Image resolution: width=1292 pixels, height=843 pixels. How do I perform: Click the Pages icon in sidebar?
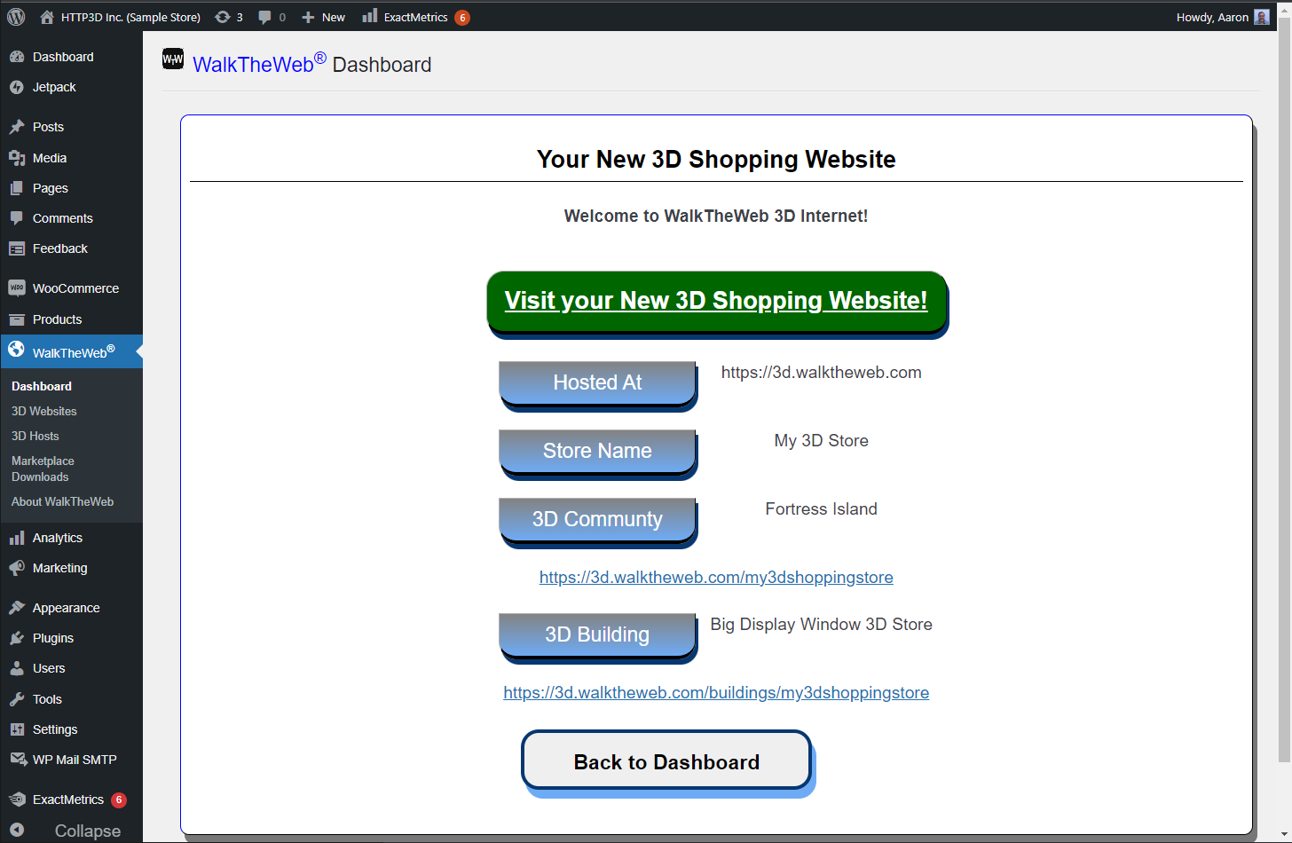point(17,188)
